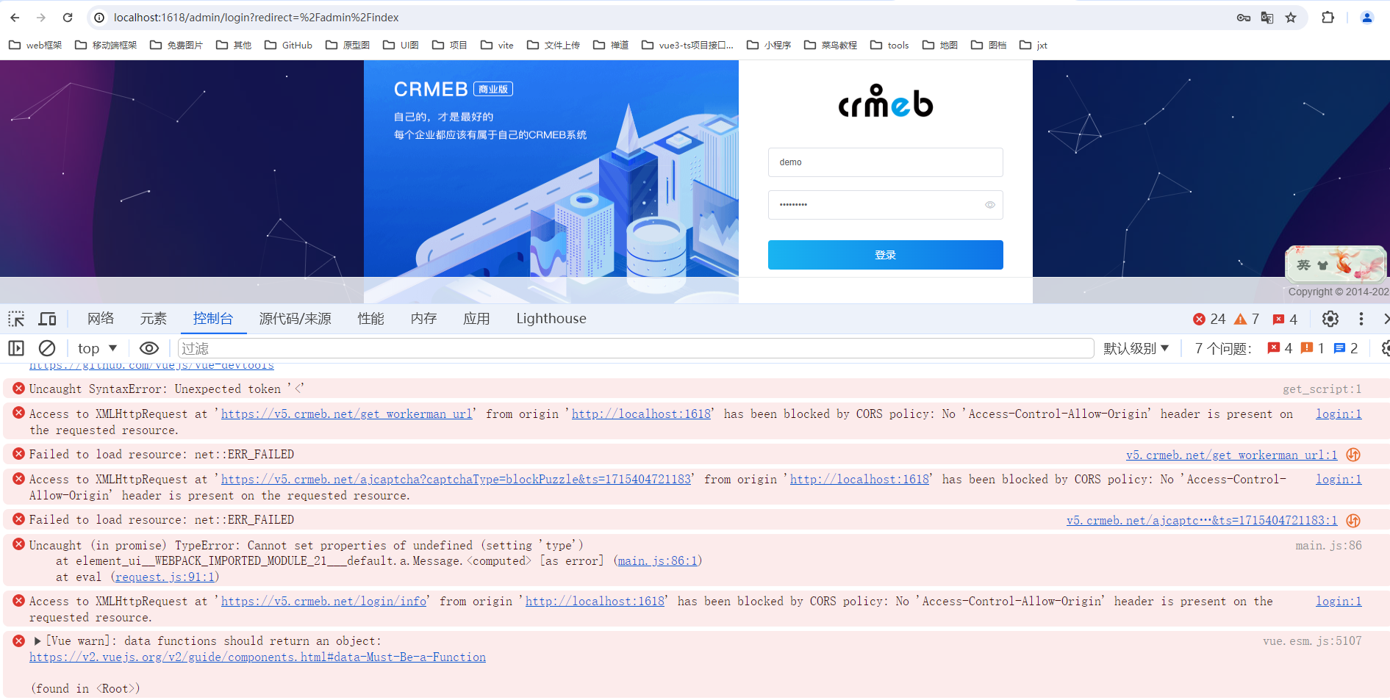Screen dimensions: 1390x700
Task: Open the get_workerman_url link in CORS error
Action: click(x=347, y=414)
